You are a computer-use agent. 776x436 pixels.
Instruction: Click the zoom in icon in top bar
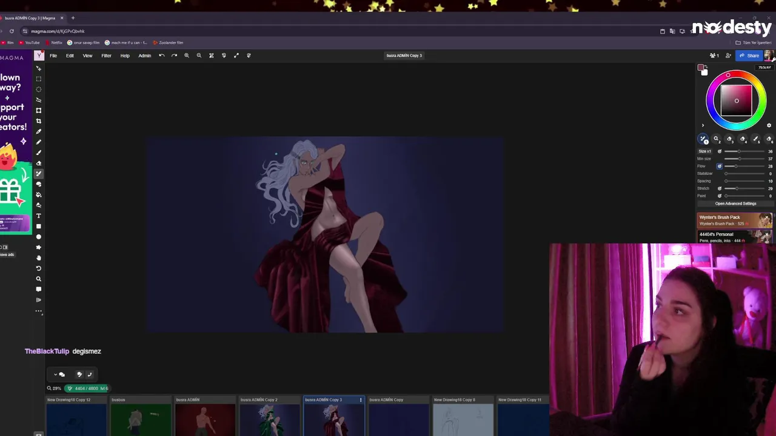(x=187, y=56)
